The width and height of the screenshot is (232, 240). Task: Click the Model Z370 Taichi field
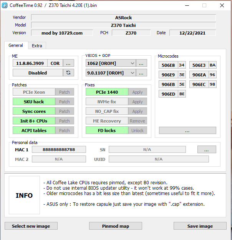point(123,25)
